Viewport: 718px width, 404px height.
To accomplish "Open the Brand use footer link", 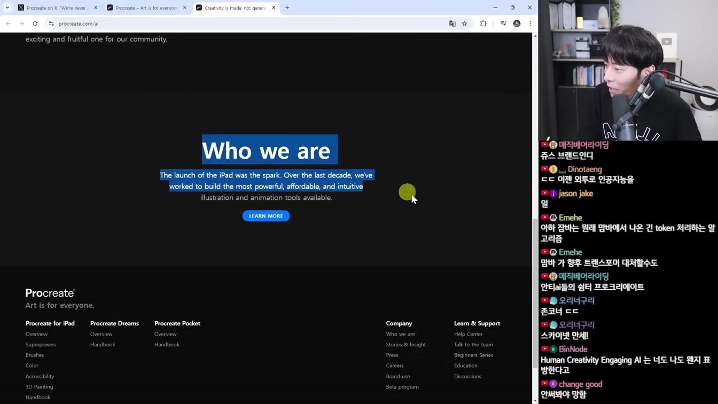I will tap(398, 376).
